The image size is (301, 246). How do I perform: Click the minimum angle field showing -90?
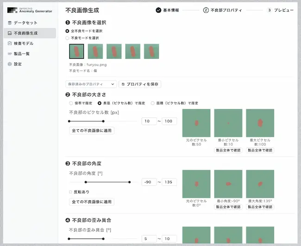click(x=149, y=182)
